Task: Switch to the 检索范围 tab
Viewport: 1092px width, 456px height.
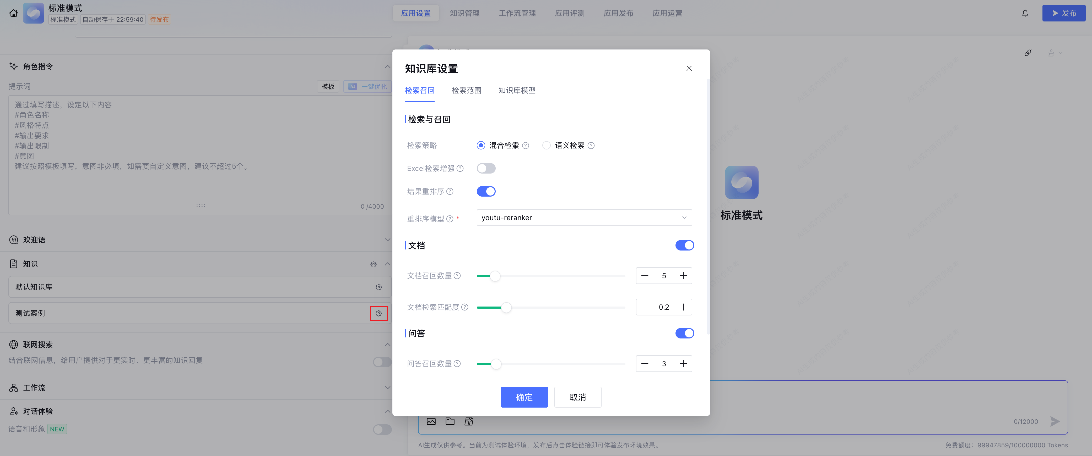Action: pos(466,91)
